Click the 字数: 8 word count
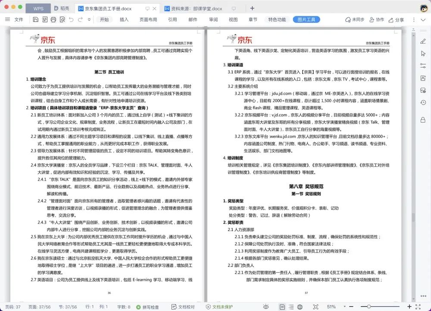The height and width of the screenshot is (311, 431). pos(124,307)
